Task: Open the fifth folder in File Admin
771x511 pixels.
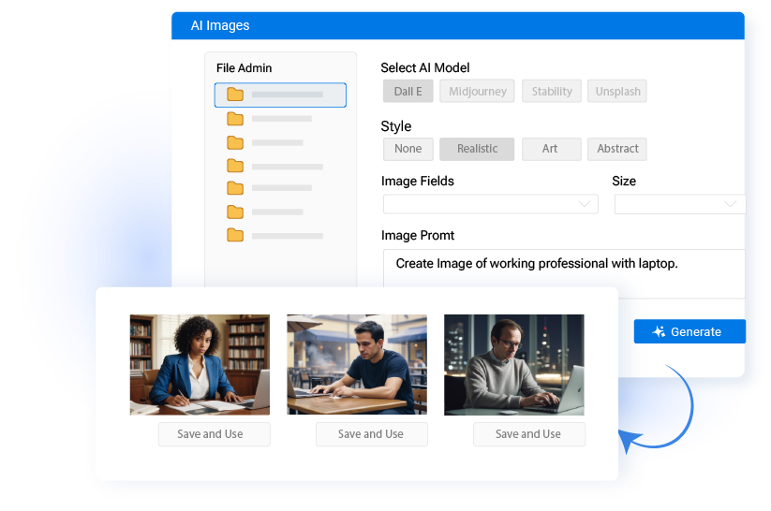Action: 270,188
